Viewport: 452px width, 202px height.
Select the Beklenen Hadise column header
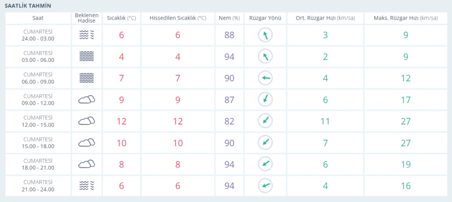click(x=86, y=18)
